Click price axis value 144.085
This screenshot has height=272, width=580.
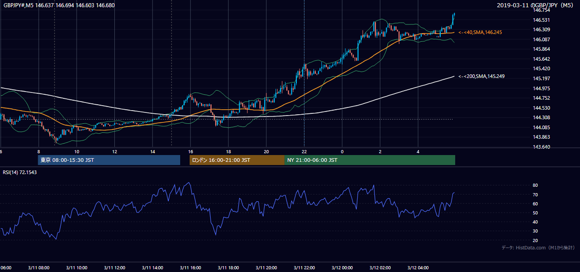click(541, 127)
